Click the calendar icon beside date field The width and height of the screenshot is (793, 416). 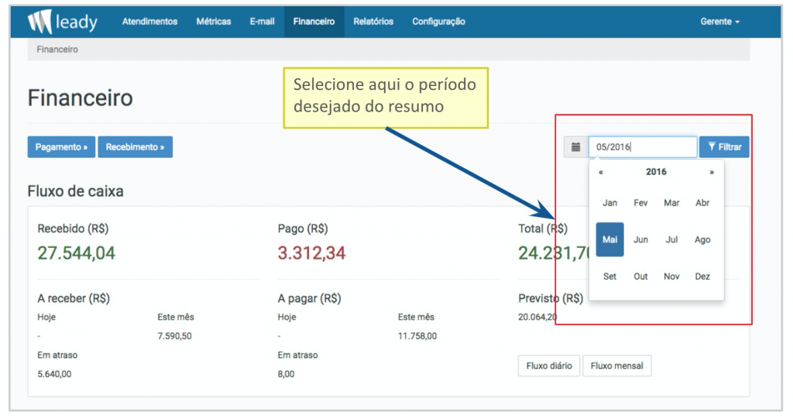point(575,146)
